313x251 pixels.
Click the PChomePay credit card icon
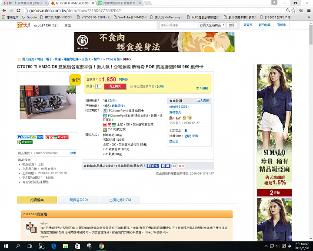point(105,111)
